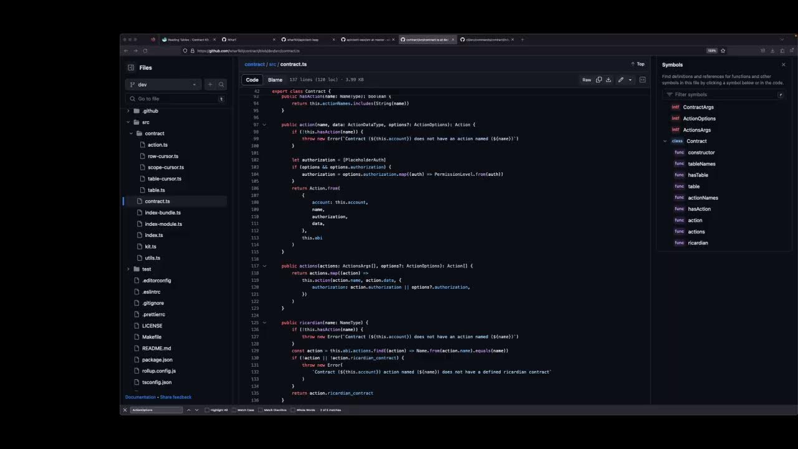Open a new browser tab
The width and height of the screenshot is (798, 449).
pos(522,39)
